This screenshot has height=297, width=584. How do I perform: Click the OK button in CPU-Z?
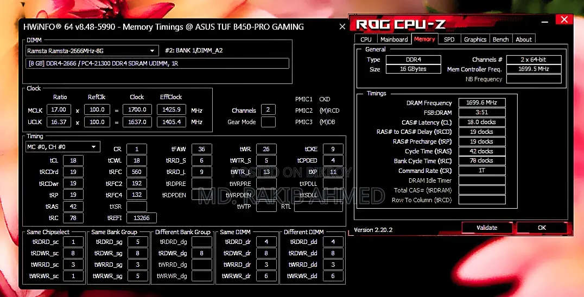[x=542, y=228]
